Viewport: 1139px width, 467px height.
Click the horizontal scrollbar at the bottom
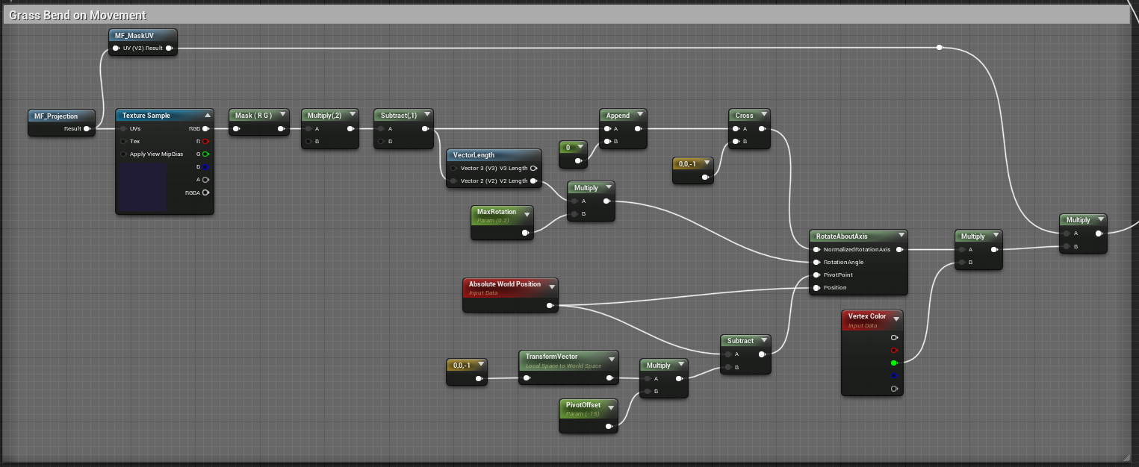click(568, 463)
